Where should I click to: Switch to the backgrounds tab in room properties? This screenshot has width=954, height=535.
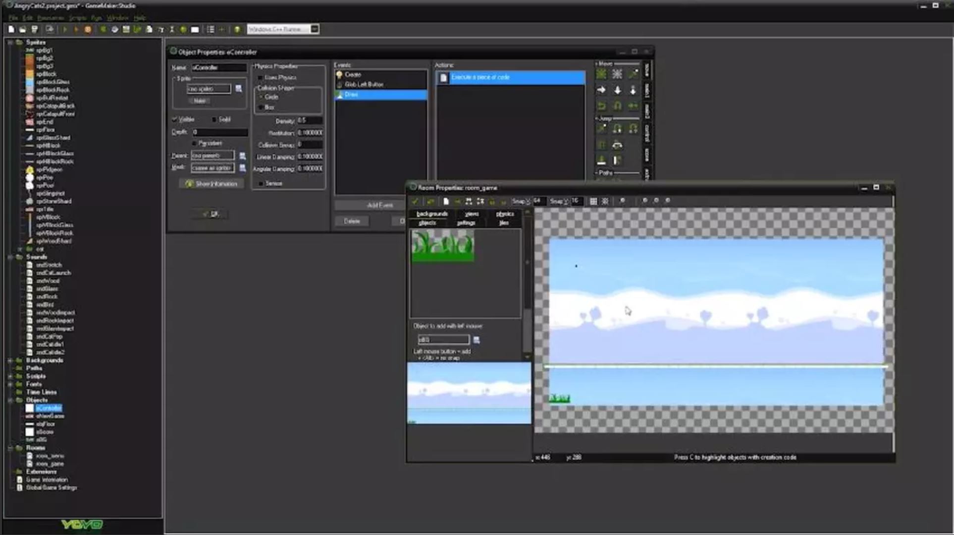[x=431, y=214]
